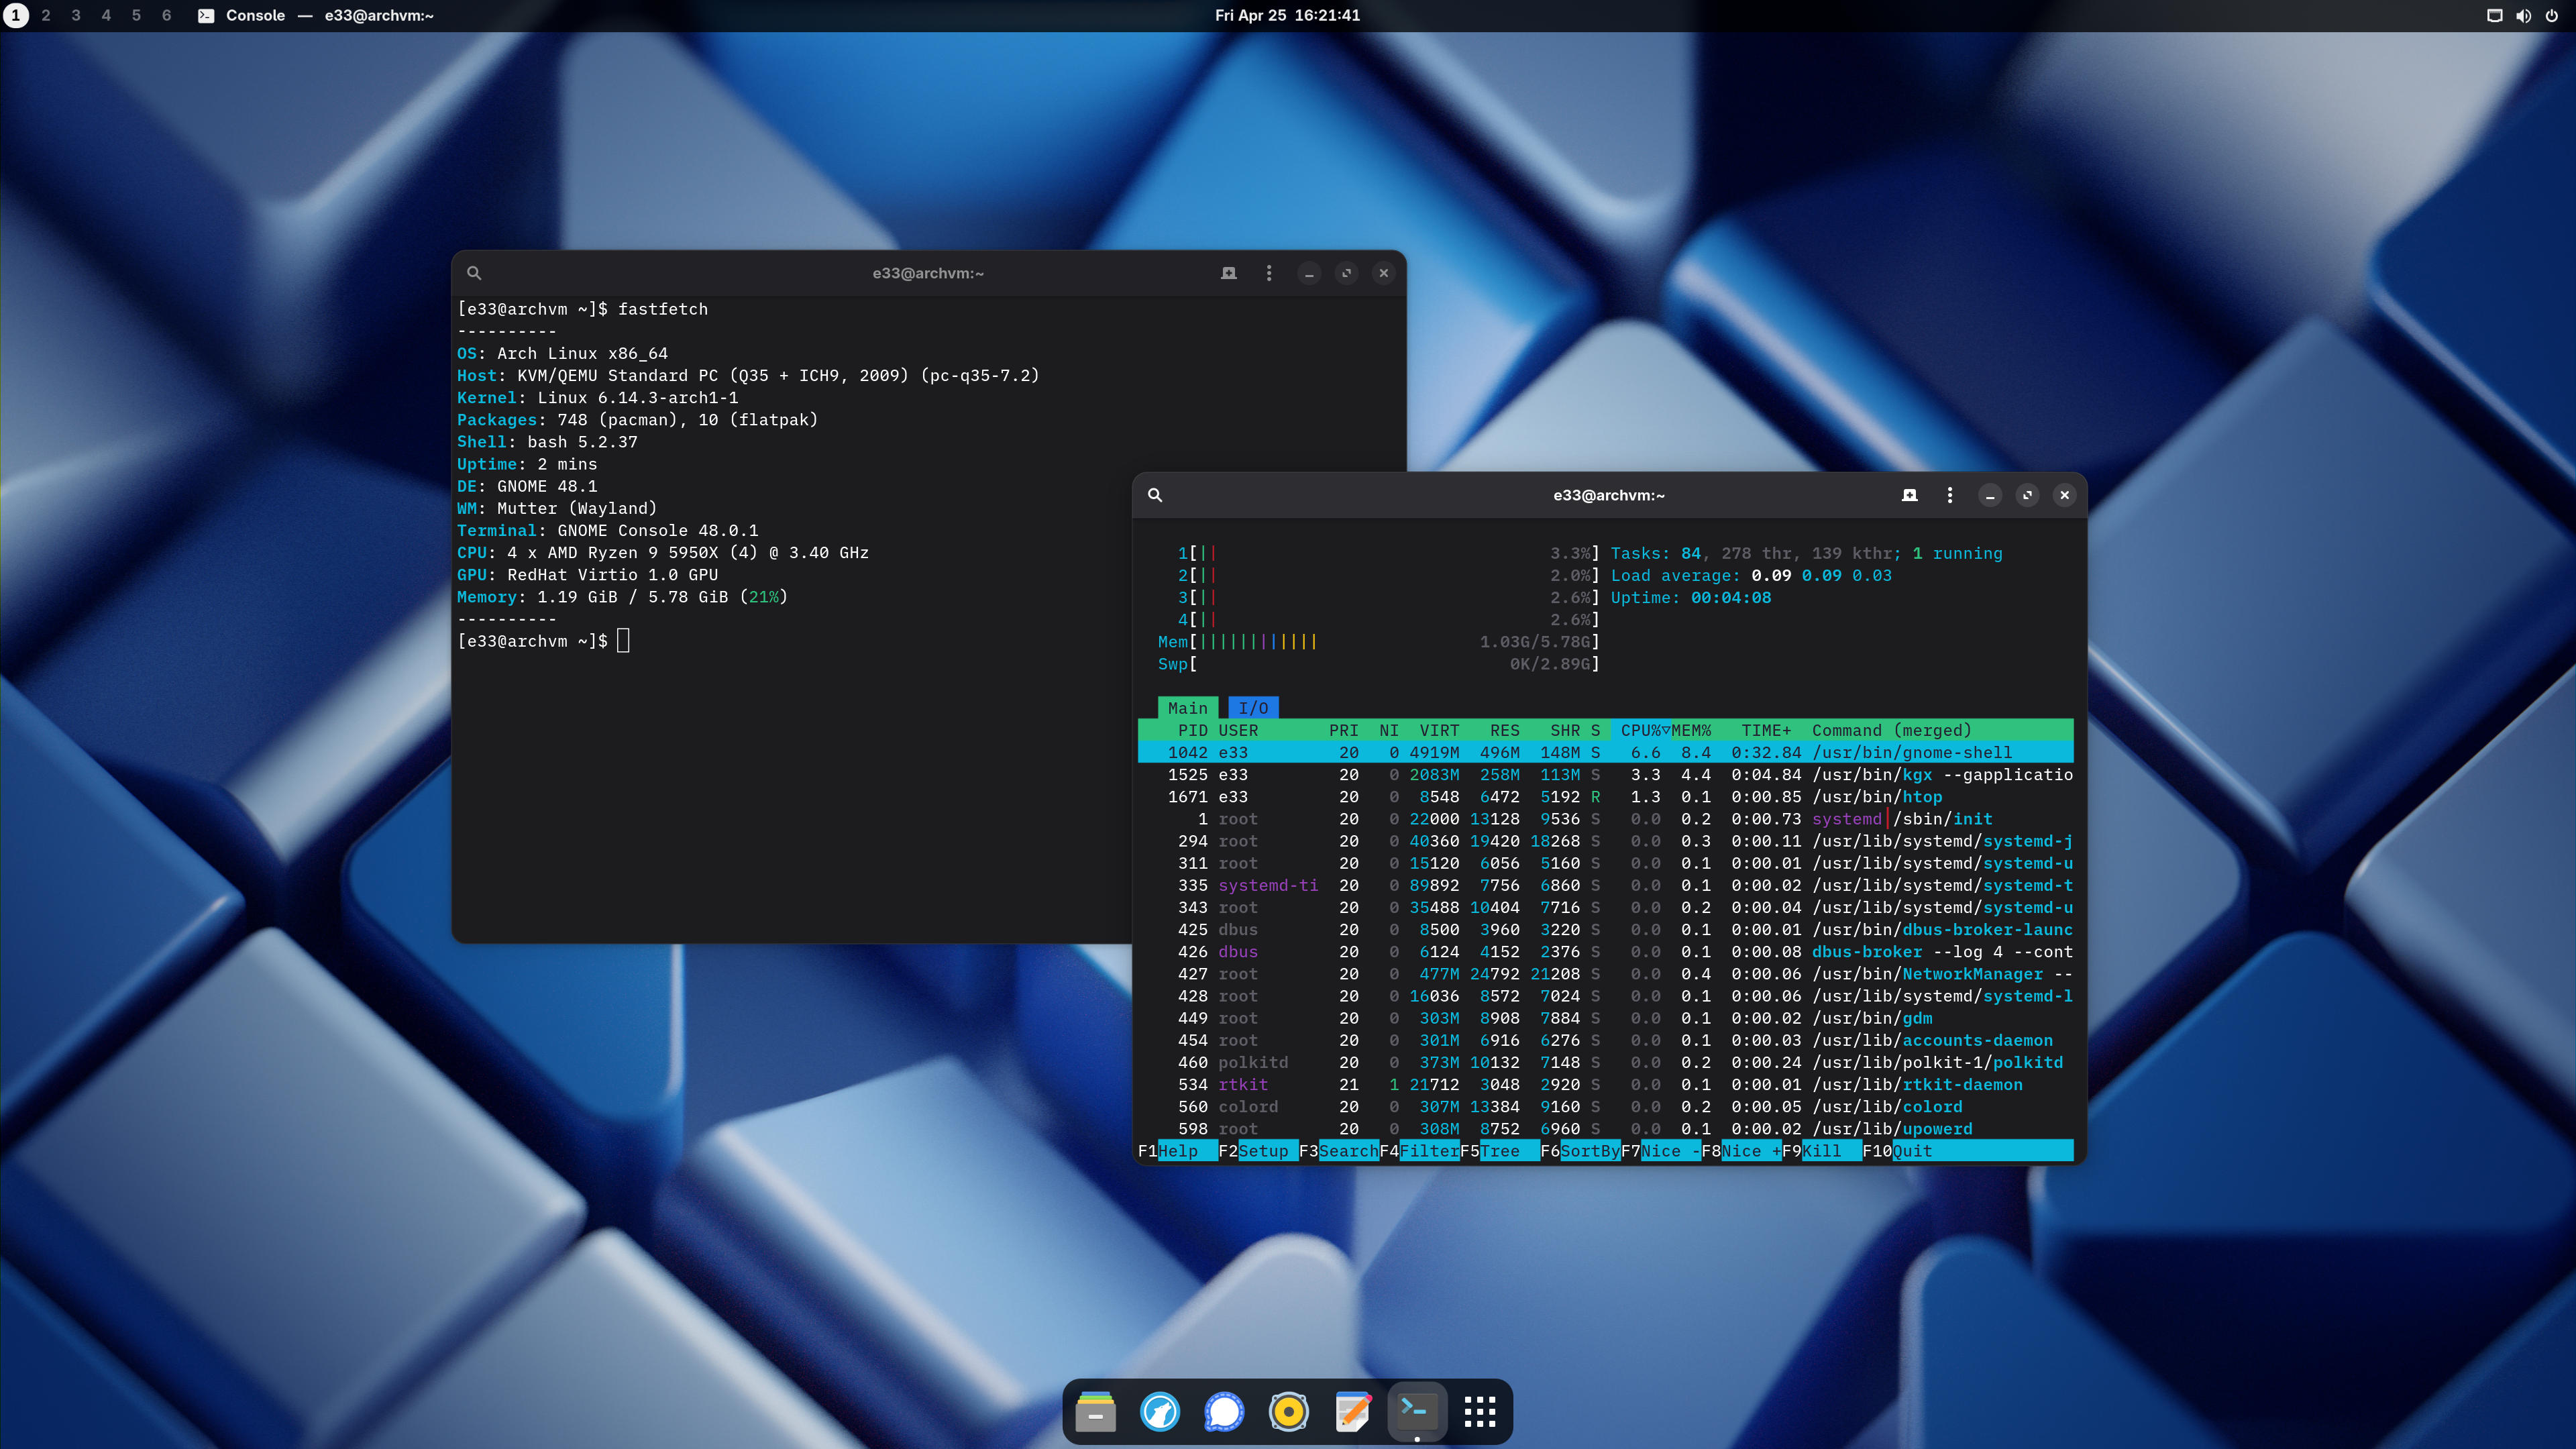Viewport: 2576px width, 1449px height.
Task: Click F10 Quit in htop footer
Action: (x=1968, y=1151)
